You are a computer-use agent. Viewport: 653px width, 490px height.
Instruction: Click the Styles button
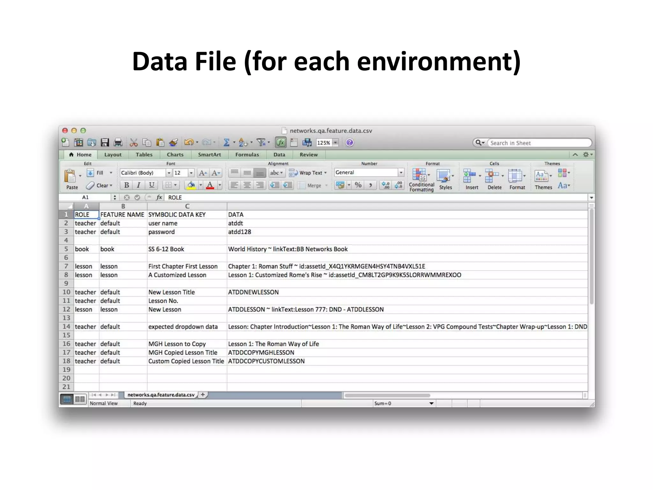click(445, 180)
